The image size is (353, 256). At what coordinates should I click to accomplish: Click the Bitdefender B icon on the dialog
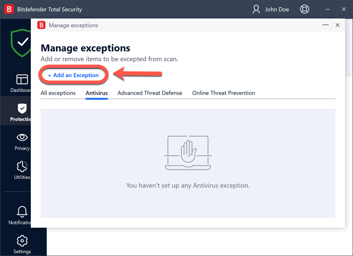(41, 25)
